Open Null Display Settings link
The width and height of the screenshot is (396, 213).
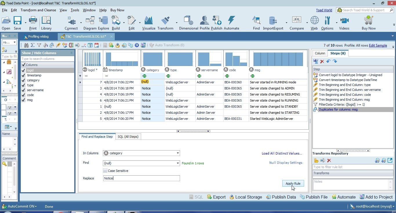(286, 163)
